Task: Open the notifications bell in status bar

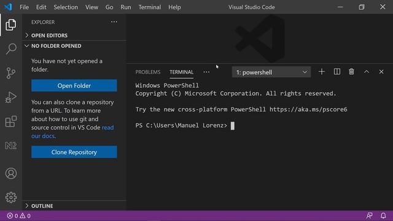Action: pyautogui.click(x=383, y=215)
